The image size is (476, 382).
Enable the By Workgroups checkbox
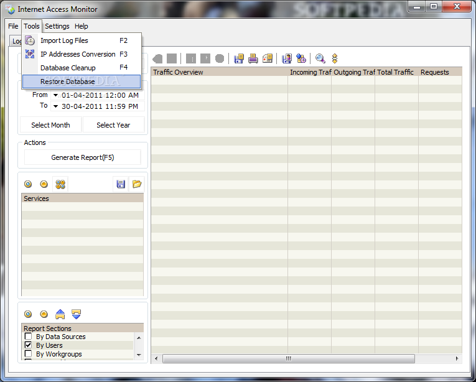(28, 354)
